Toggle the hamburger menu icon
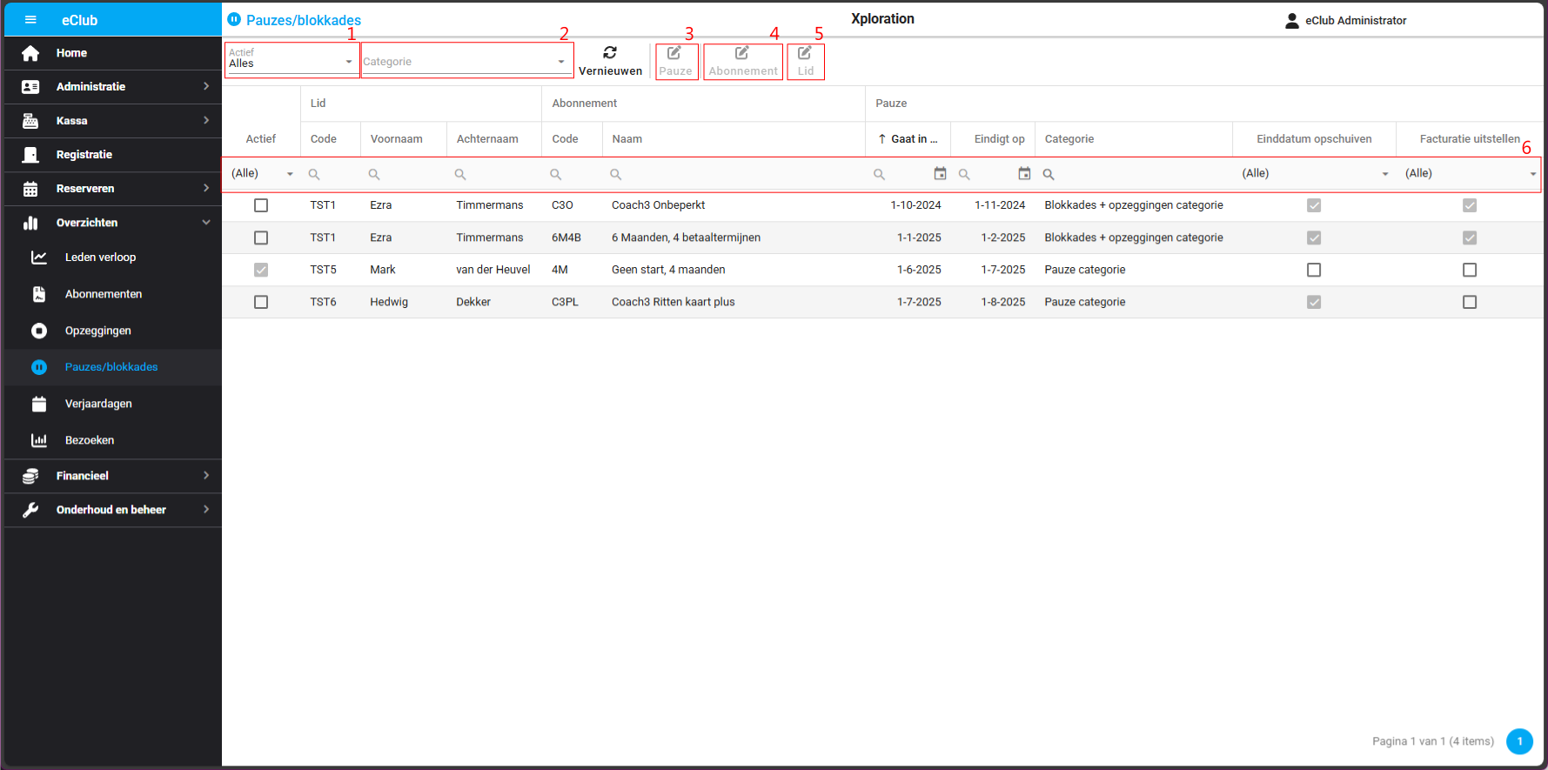This screenshot has height=770, width=1548. (30, 19)
